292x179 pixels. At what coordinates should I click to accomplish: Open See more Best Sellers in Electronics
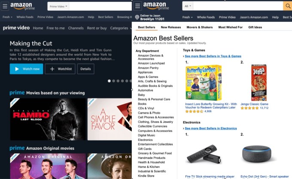coord(210,128)
